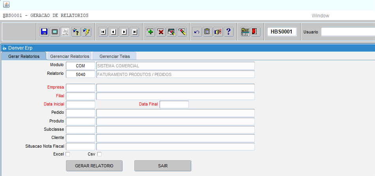Image resolution: width=375 pixels, height=176 pixels.
Task: Click the Execute Query lightning icon
Action: click(87, 32)
